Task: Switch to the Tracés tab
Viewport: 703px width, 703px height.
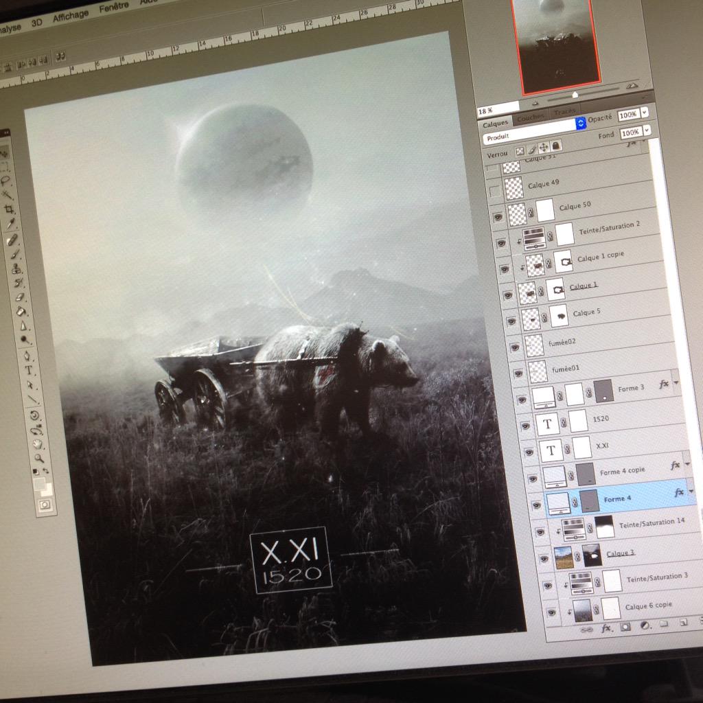Action: (x=564, y=111)
